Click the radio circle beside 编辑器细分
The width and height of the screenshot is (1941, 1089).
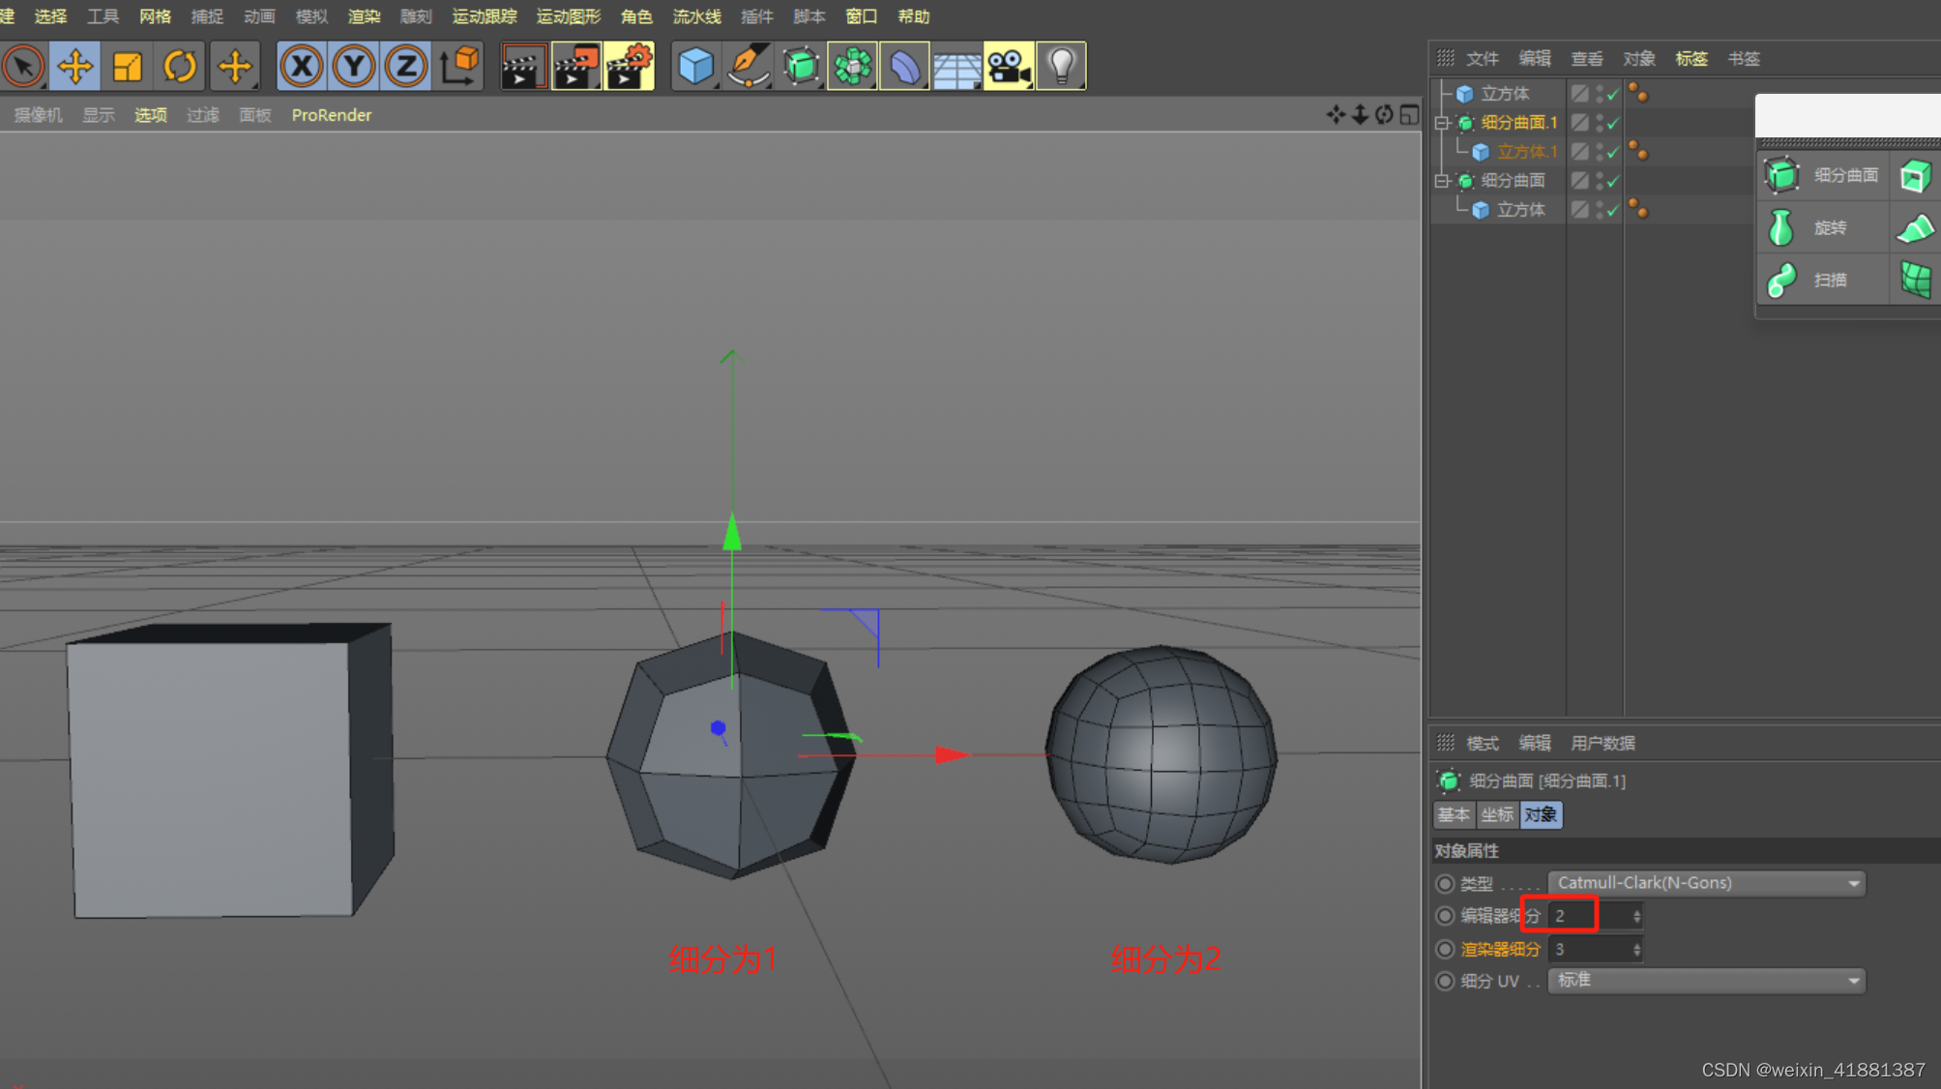(1444, 916)
